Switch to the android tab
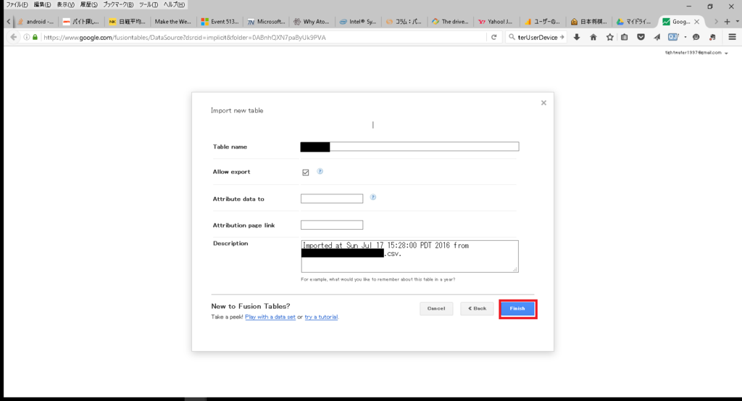Viewport: 742px width, 401px height. click(x=36, y=22)
